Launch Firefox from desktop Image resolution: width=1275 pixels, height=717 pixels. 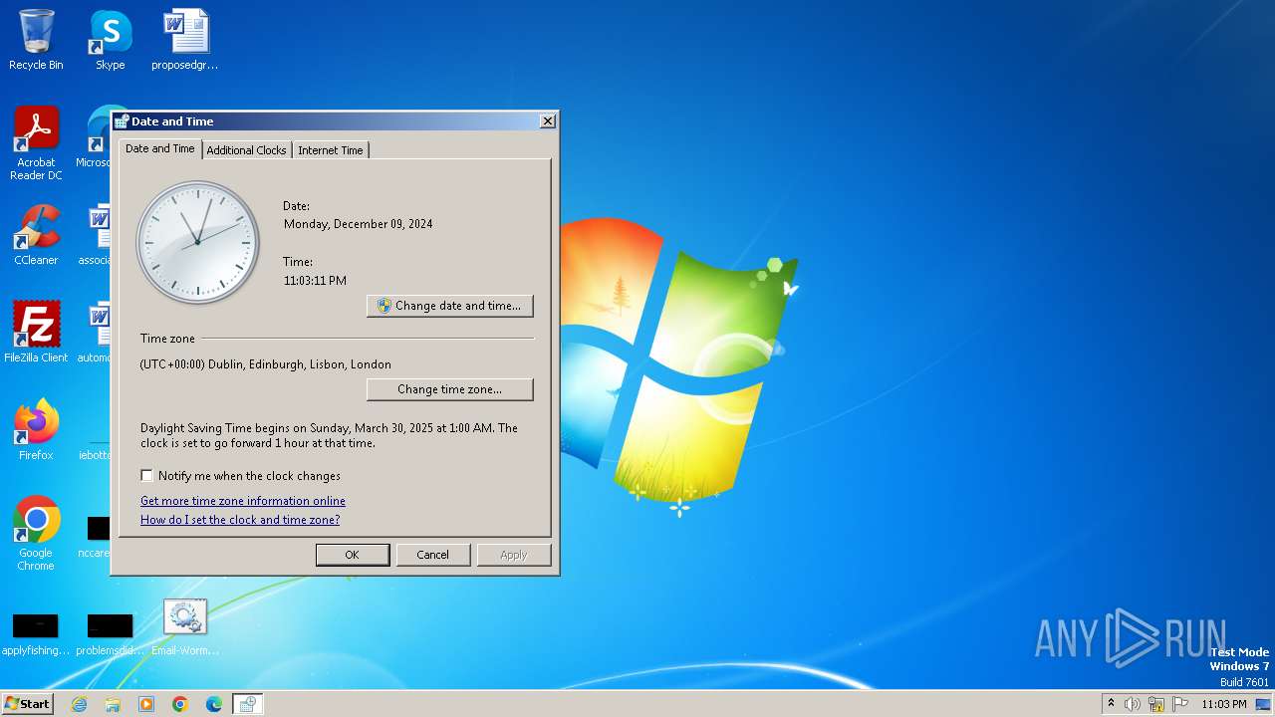click(36, 430)
